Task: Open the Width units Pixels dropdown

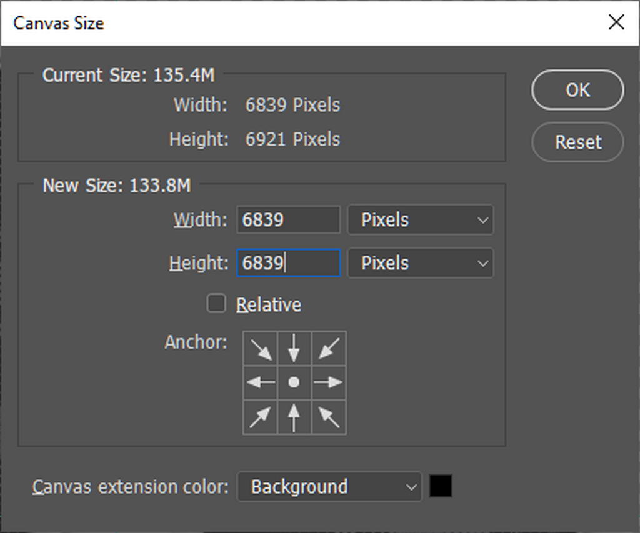Action: [x=420, y=220]
